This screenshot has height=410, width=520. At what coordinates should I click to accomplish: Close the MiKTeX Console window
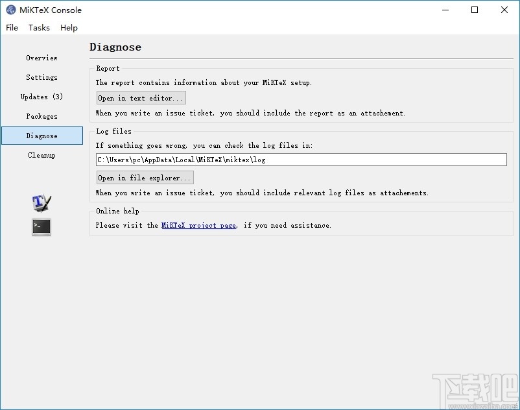tap(504, 10)
